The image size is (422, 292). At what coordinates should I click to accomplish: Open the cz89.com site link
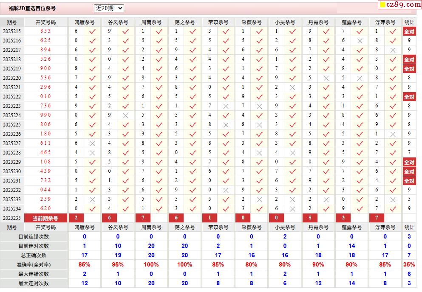click(x=399, y=4)
